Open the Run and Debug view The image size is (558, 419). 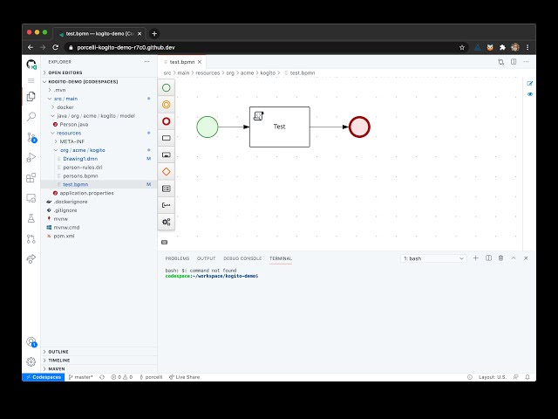[x=31, y=157]
